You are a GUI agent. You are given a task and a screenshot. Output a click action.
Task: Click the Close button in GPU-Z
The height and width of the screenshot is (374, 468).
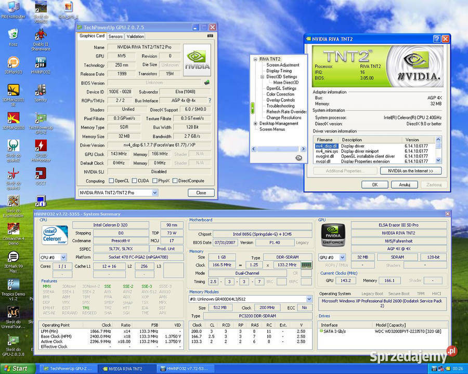pyautogui.click(x=201, y=193)
